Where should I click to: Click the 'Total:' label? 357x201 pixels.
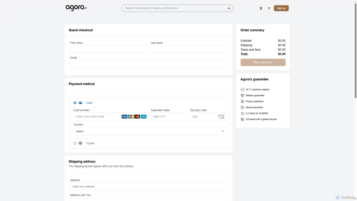244,54
